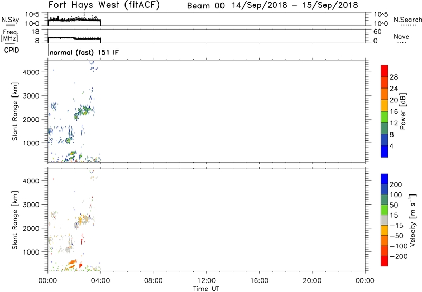The height and width of the screenshot is (292, 422).
Task: Click the sky noise trace in the N.Sky panel
Action: [x=74, y=20]
